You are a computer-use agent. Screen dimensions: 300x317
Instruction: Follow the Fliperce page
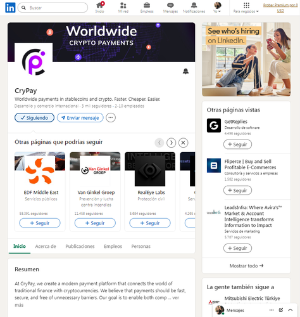pos(237,190)
